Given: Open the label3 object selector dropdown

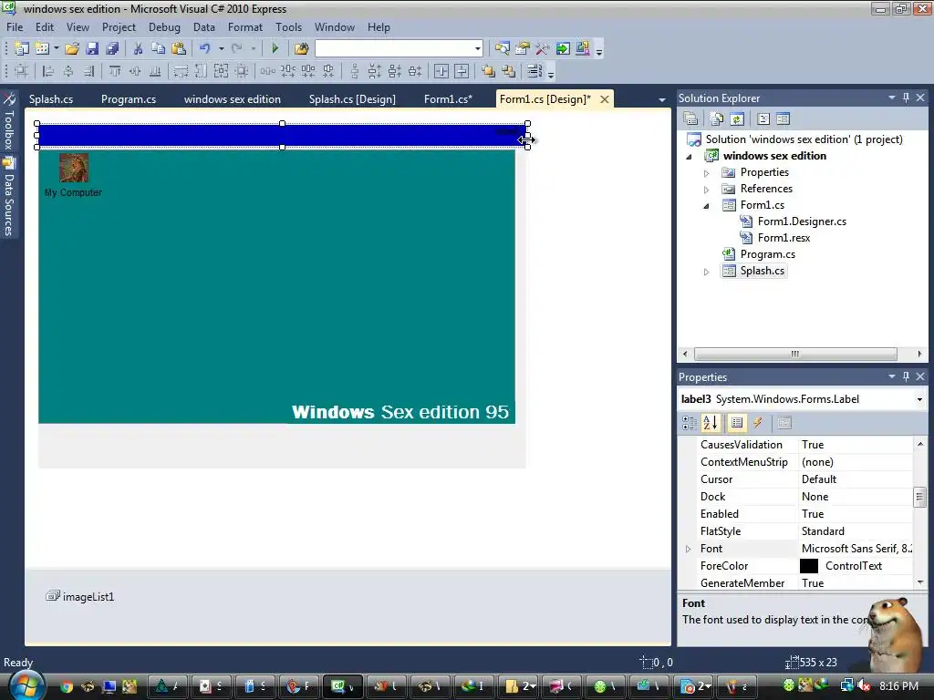Looking at the screenshot, I should click(919, 399).
